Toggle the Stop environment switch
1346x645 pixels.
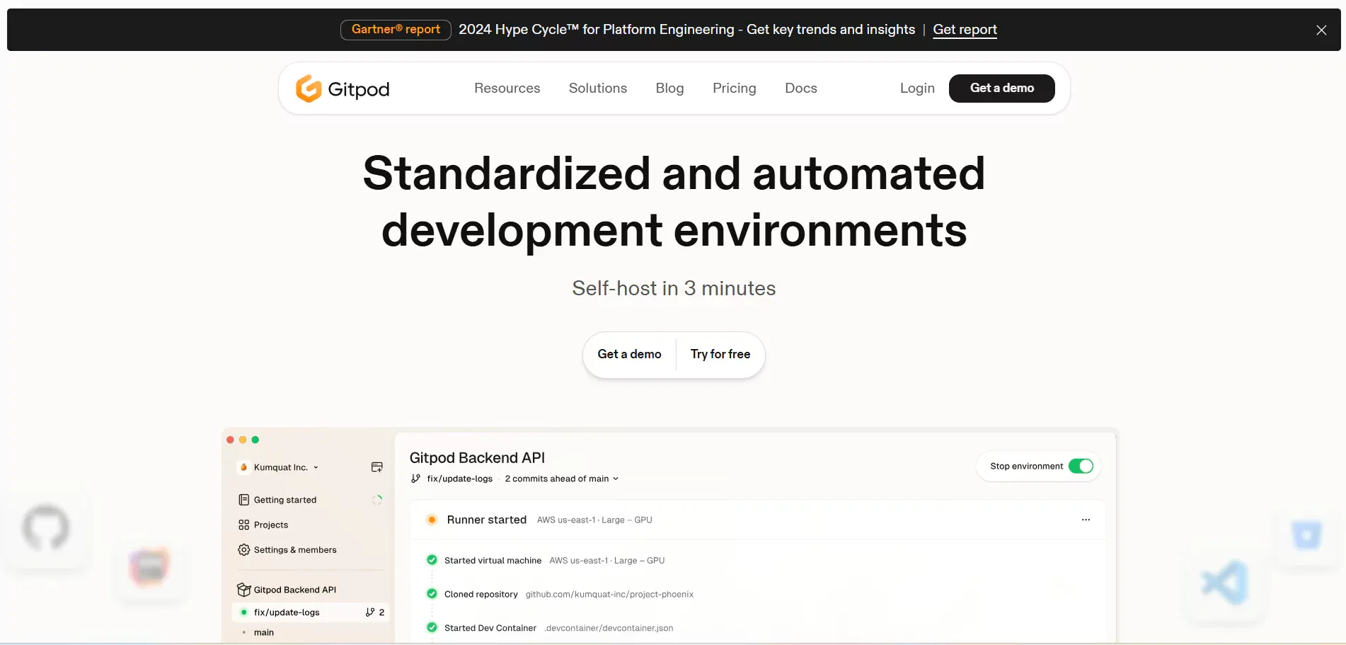[1081, 466]
